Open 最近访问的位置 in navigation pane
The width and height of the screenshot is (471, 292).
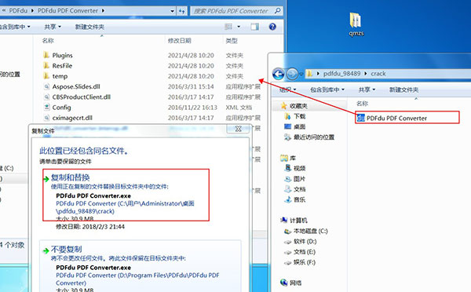coord(309,137)
